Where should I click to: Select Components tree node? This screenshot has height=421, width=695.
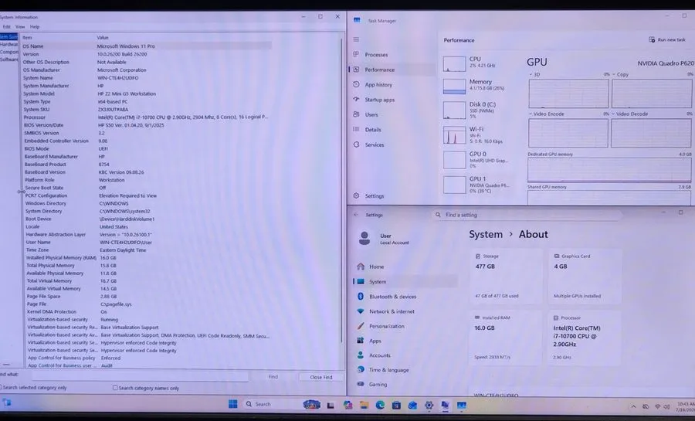tap(8, 52)
